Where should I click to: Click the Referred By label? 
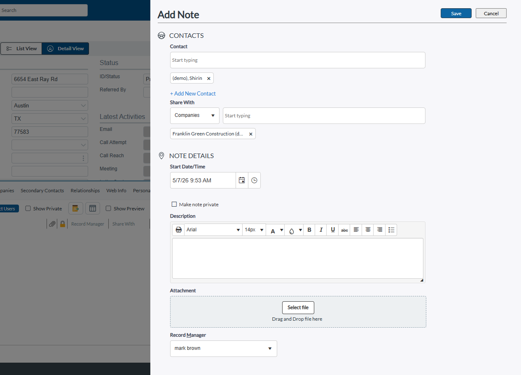pyautogui.click(x=113, y=90)
